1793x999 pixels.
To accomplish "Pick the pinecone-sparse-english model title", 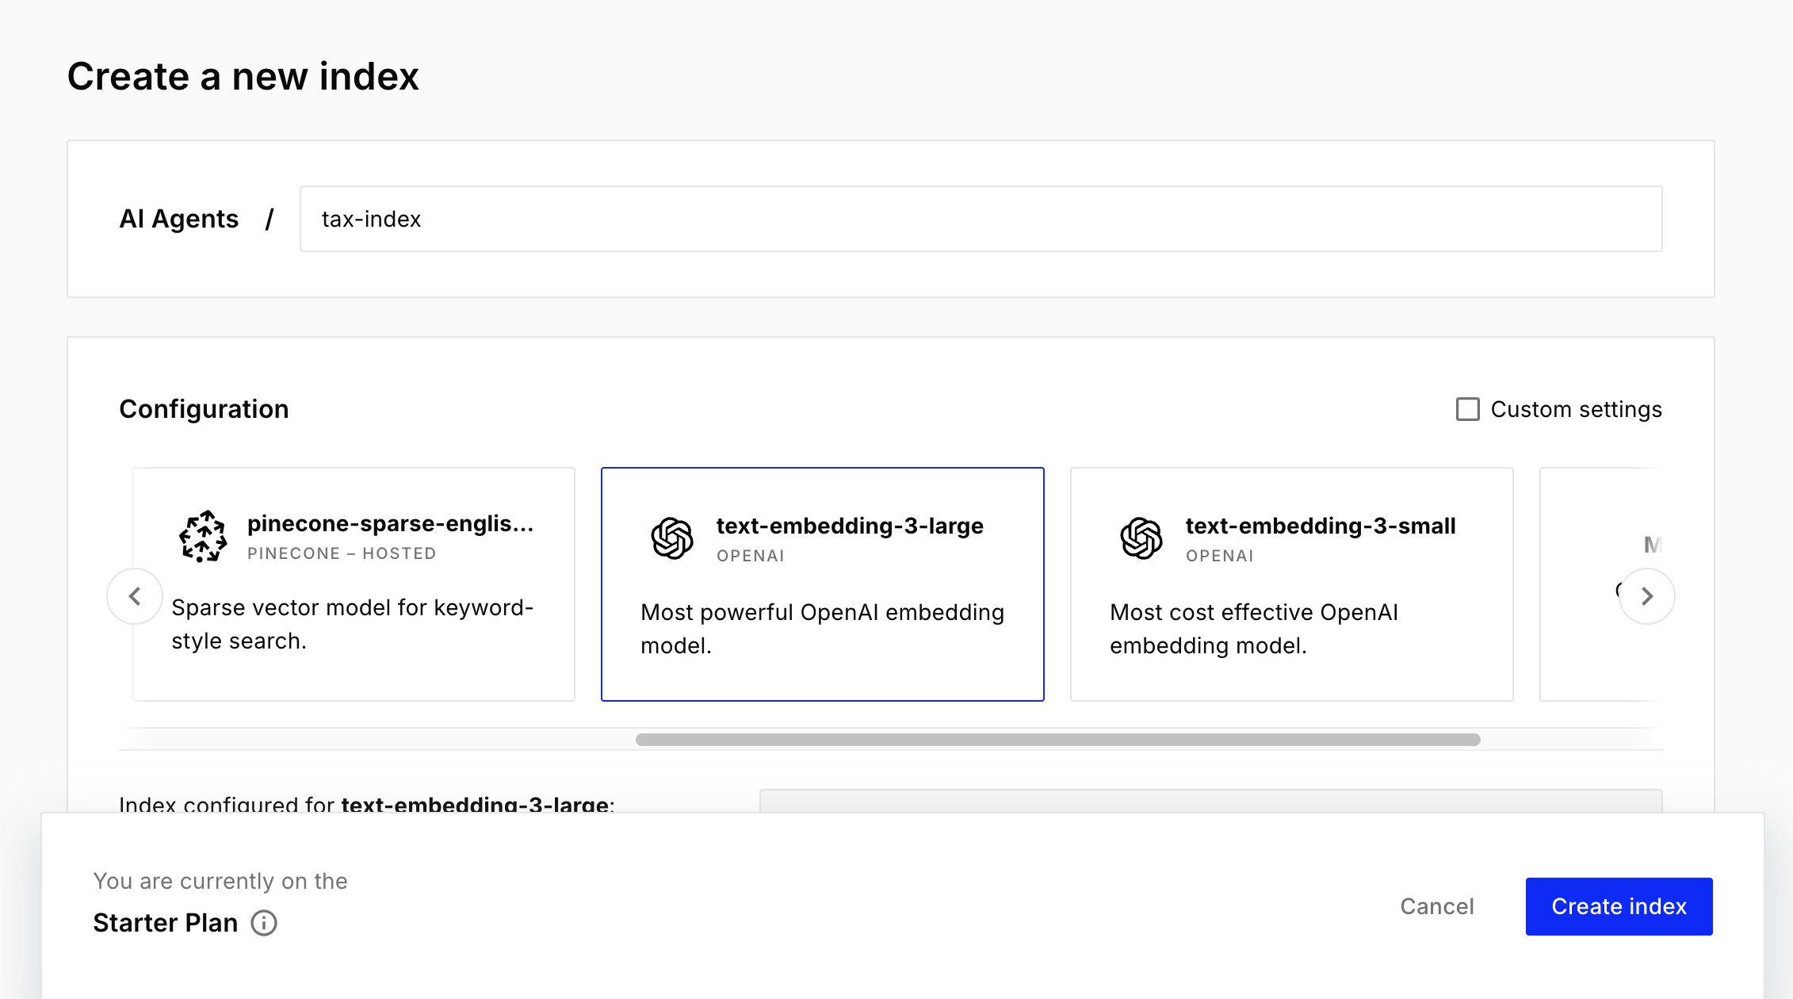I will pos(390,523).
